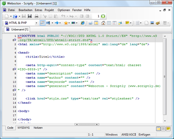The width and height of the screenshot is (174, 139).
Task: Click the vertical scrollbar thumb
Action: (165, 77)
